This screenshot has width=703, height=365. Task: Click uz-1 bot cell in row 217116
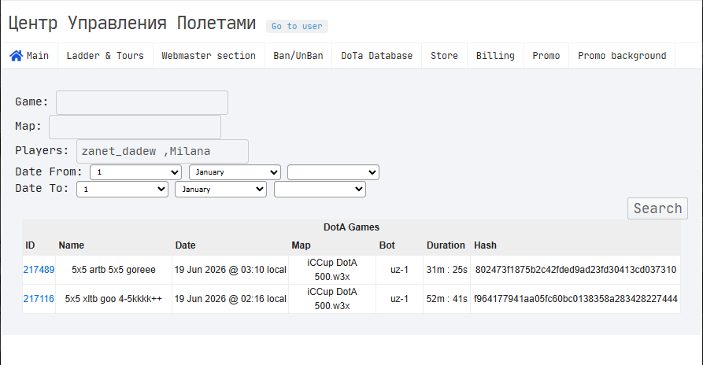click(399, 299)
